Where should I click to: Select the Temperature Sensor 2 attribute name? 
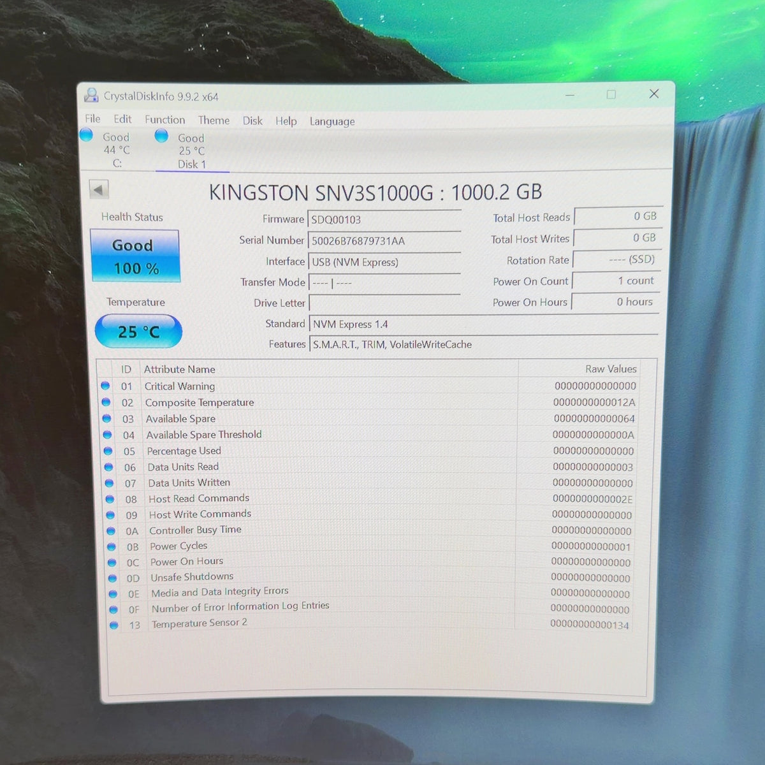point(199,623)
